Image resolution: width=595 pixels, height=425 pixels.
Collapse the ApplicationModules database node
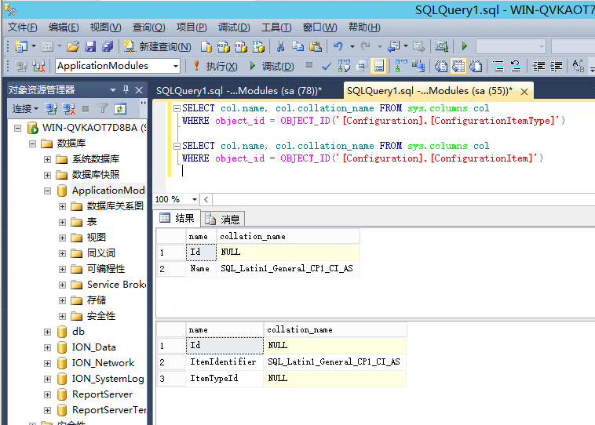(47, 191)
